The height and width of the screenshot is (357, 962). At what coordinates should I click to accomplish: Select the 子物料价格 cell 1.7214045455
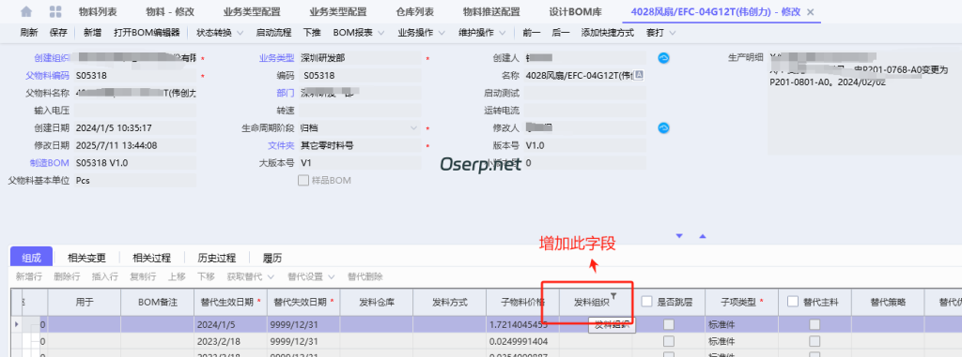pos(522,324)
